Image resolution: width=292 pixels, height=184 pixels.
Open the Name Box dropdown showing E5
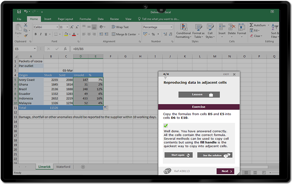pyautogui.click(x=35, y=49)
